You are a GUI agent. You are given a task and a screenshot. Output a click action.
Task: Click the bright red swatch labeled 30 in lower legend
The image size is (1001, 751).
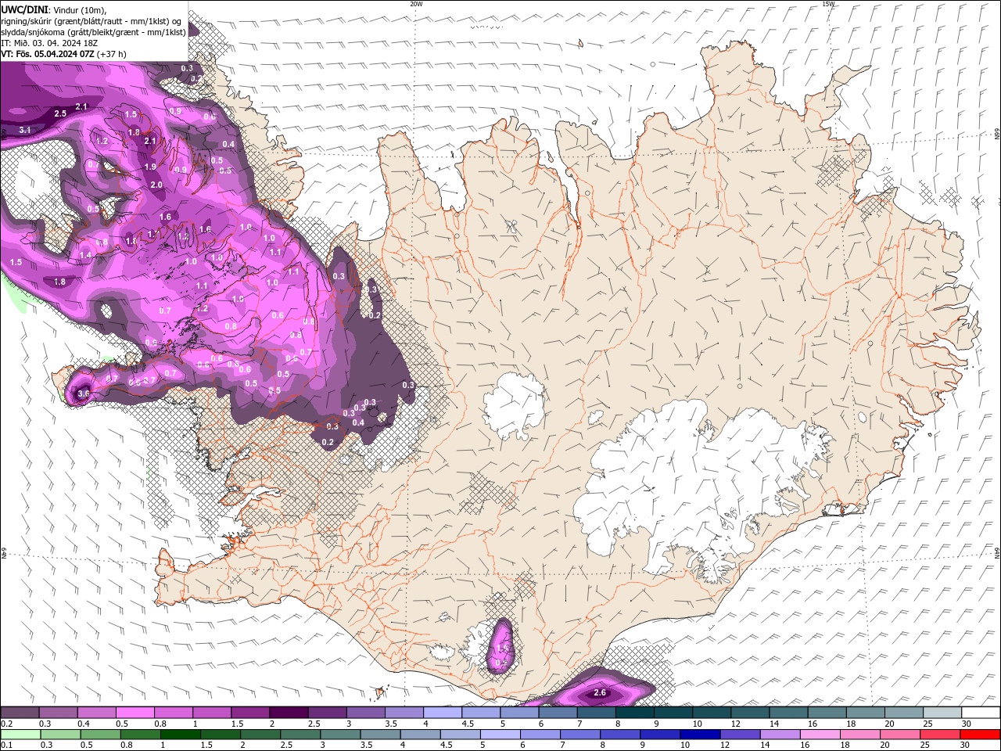pyautogui.click(x=980, y=734)
